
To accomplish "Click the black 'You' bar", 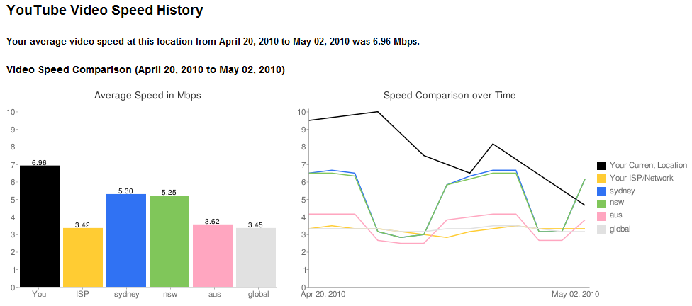I will (40, 226).
